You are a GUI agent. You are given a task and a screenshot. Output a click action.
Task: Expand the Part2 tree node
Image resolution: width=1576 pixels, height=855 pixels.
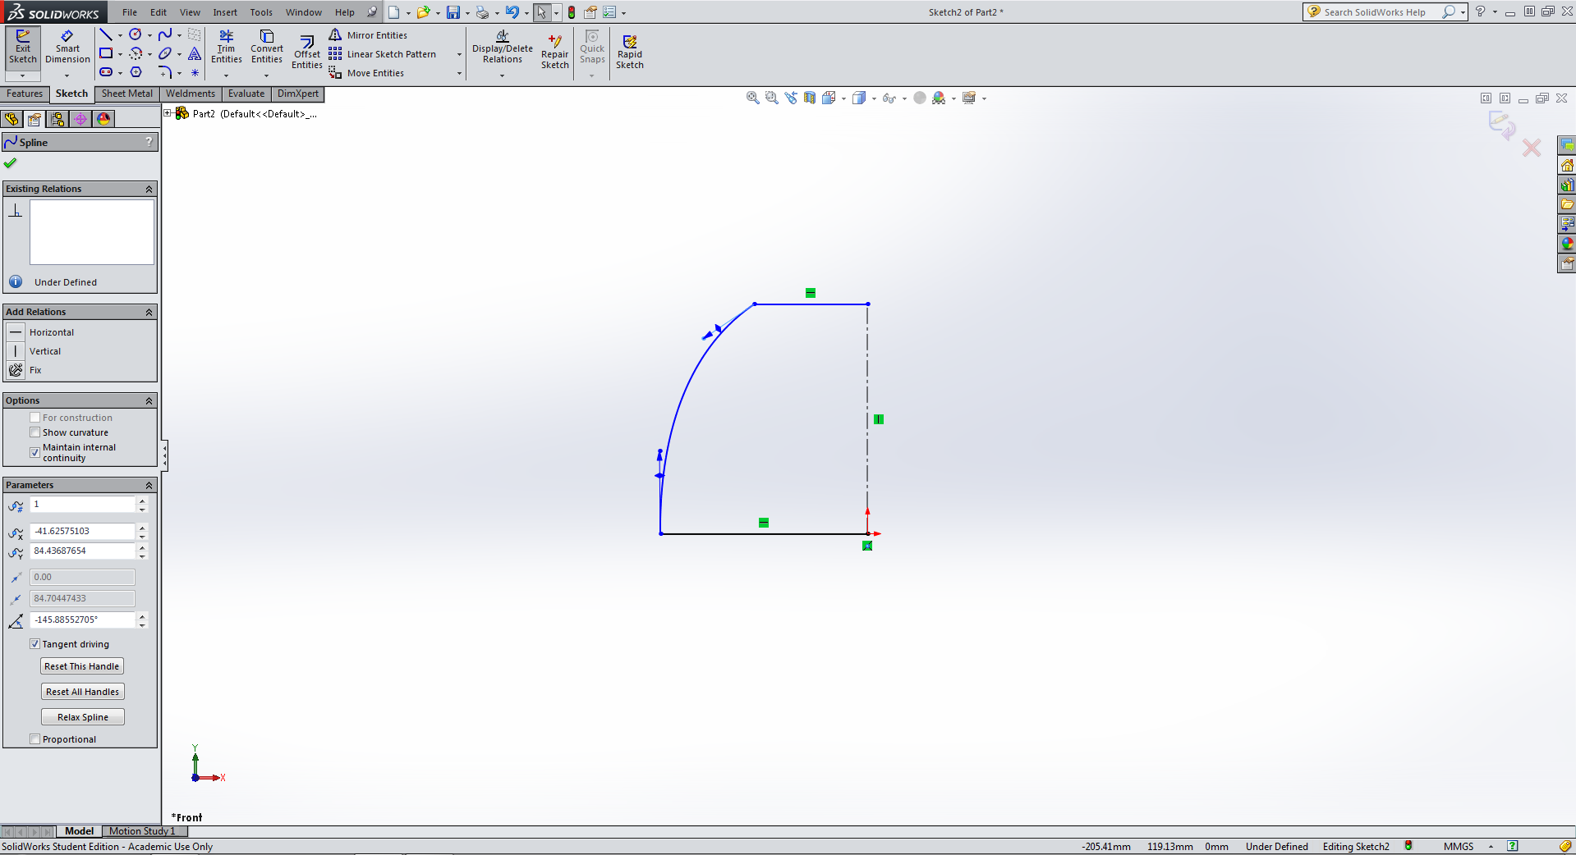168,113
